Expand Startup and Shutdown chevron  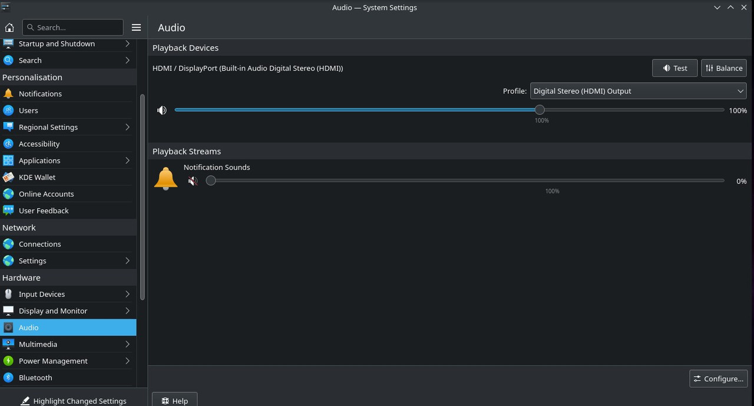127,44
